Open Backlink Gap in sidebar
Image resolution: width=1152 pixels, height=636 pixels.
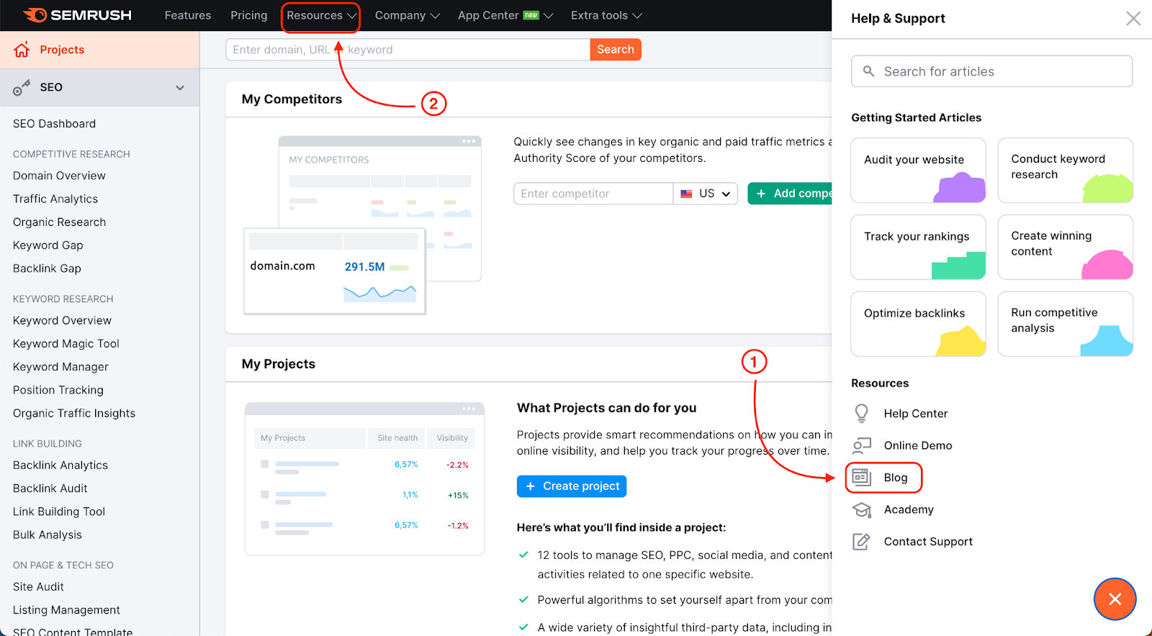(47, 268)
